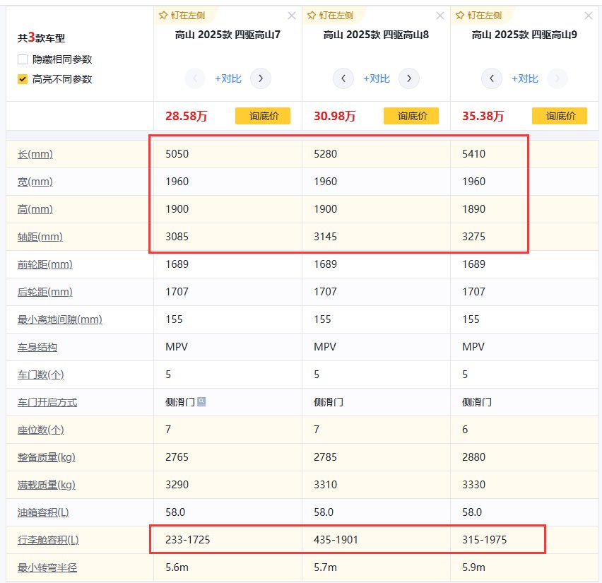This screenshot has height=583, width=602.
Task: Pin 高山9 column using 钉在左侧
Action: pos(479,15)
